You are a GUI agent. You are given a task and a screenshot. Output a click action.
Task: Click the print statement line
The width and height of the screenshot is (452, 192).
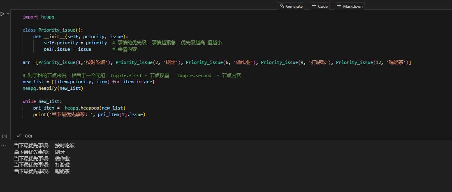[89, 115]
